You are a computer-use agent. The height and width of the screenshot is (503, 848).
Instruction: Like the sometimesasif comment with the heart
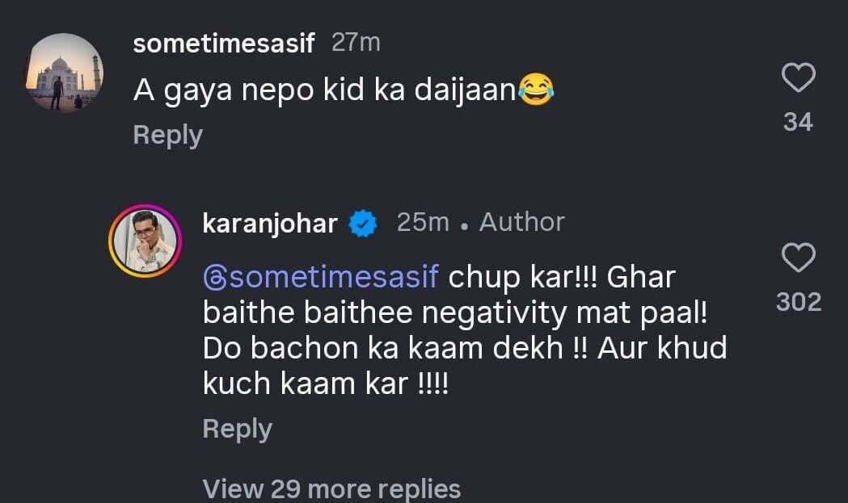click(x=798, y=79)
